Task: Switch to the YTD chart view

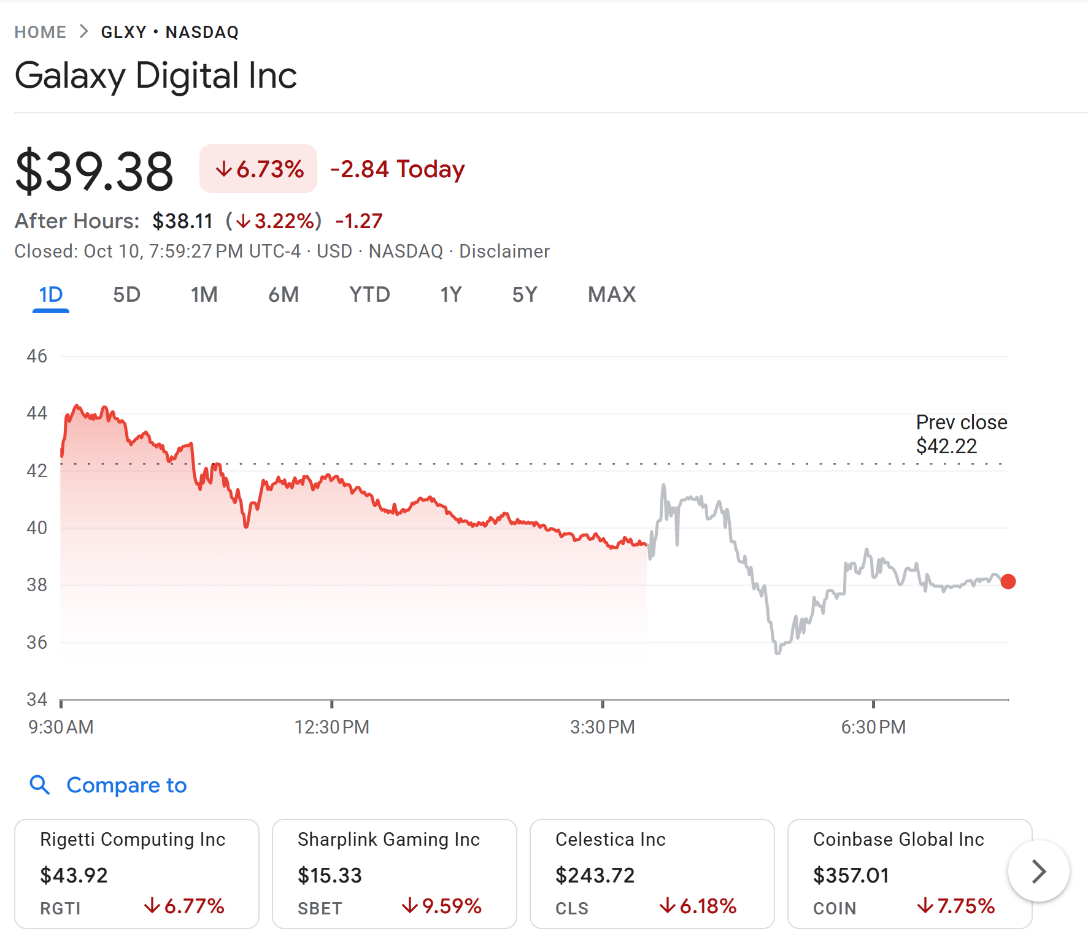Action: [x=369, y=294]
